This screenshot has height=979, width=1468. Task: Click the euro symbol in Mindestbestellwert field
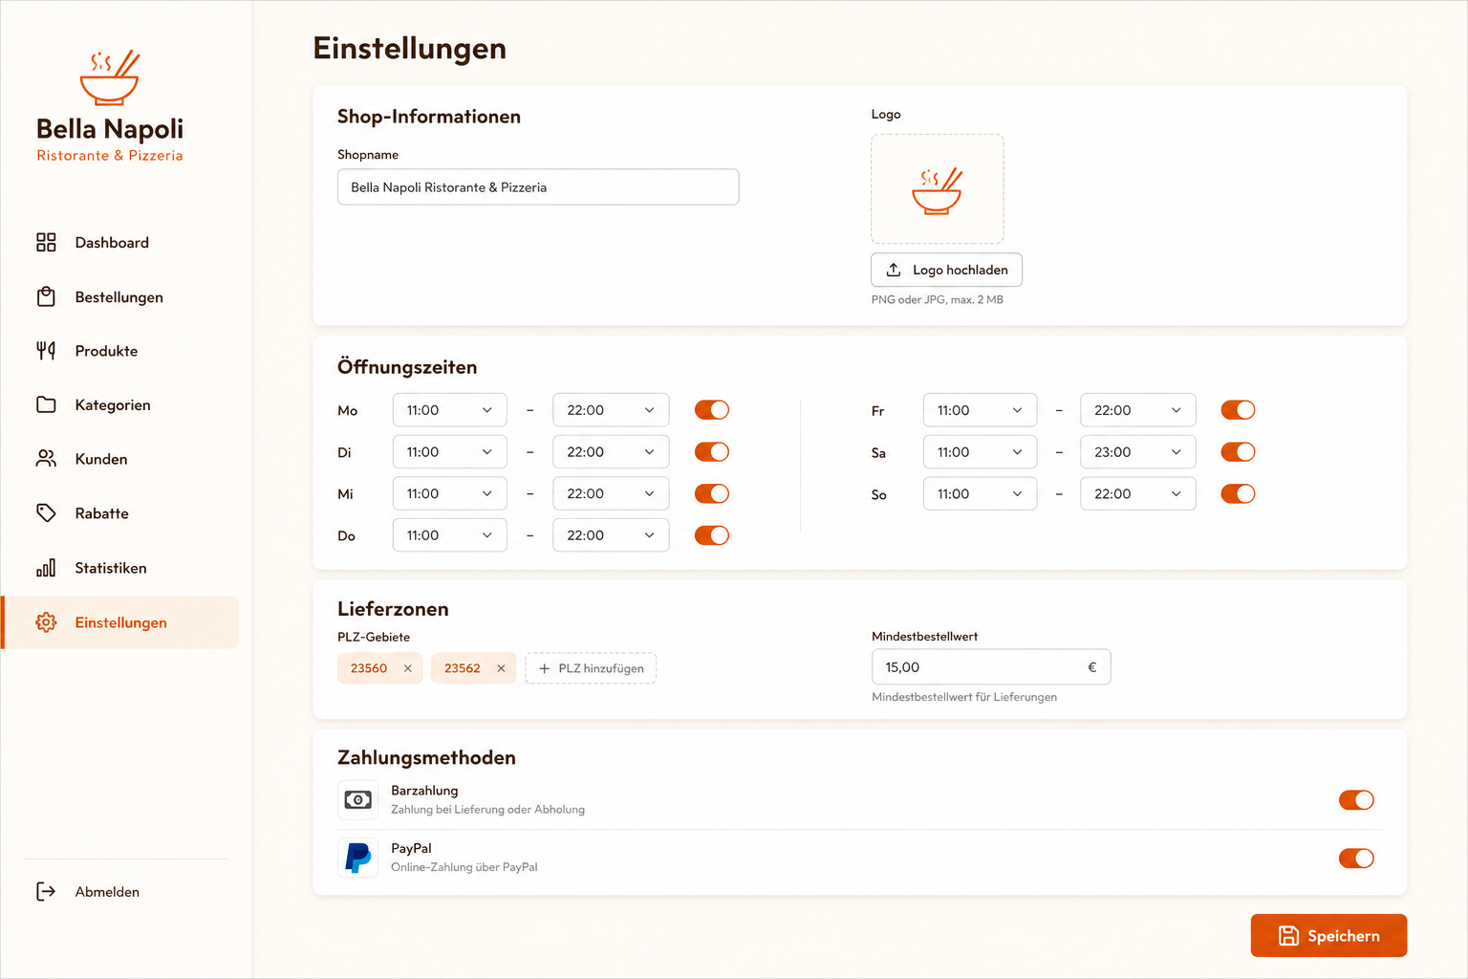click(x=1092, y=667)
